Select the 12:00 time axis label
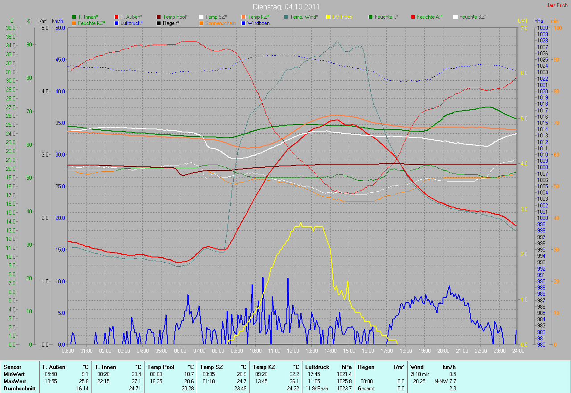Image resolution: width=571 pixels, height=393 pixels. tap(293, 351)
